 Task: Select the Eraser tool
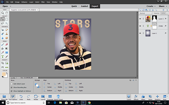pos(7,44)
